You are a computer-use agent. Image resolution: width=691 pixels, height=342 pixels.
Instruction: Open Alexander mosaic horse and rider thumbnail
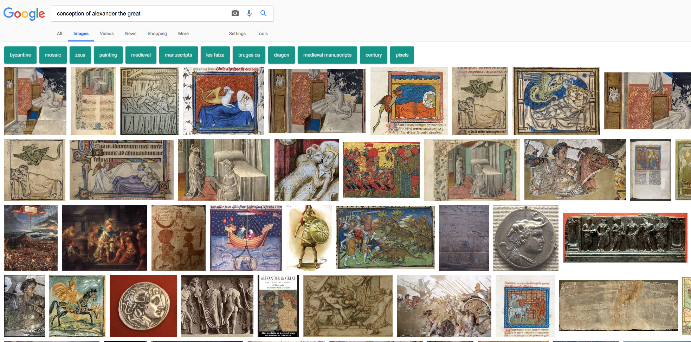575,170
